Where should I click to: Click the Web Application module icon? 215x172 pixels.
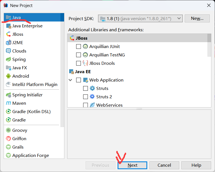(x=86, y=80)
